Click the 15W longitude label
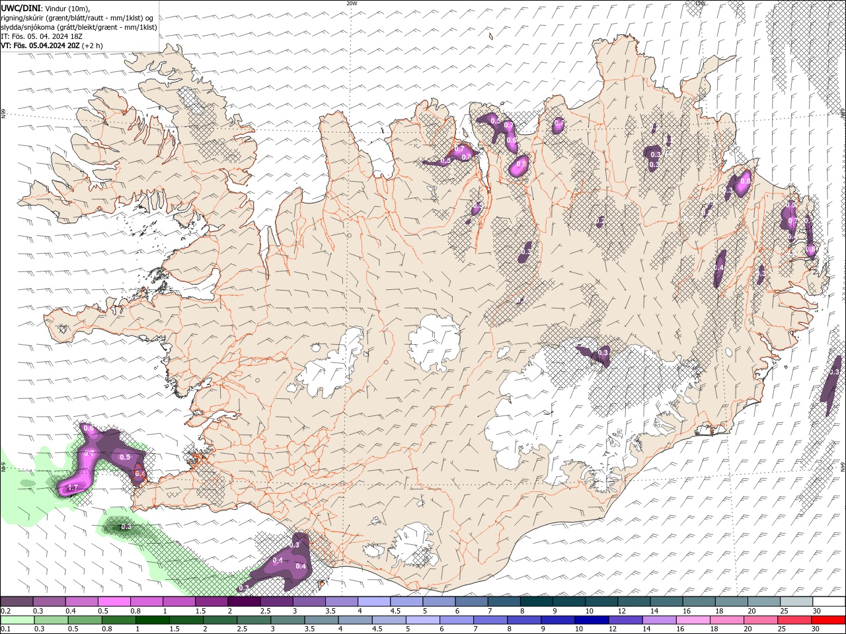The width and height of the screenshot is (846, 634). coord(700,3)
